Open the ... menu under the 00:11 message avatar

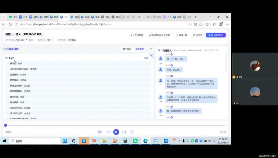[161, 102]
